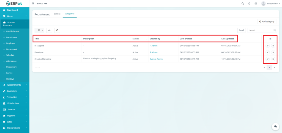Click the Add category button
Viewport: 282px width, 133px height.
[x=267, y=21]
